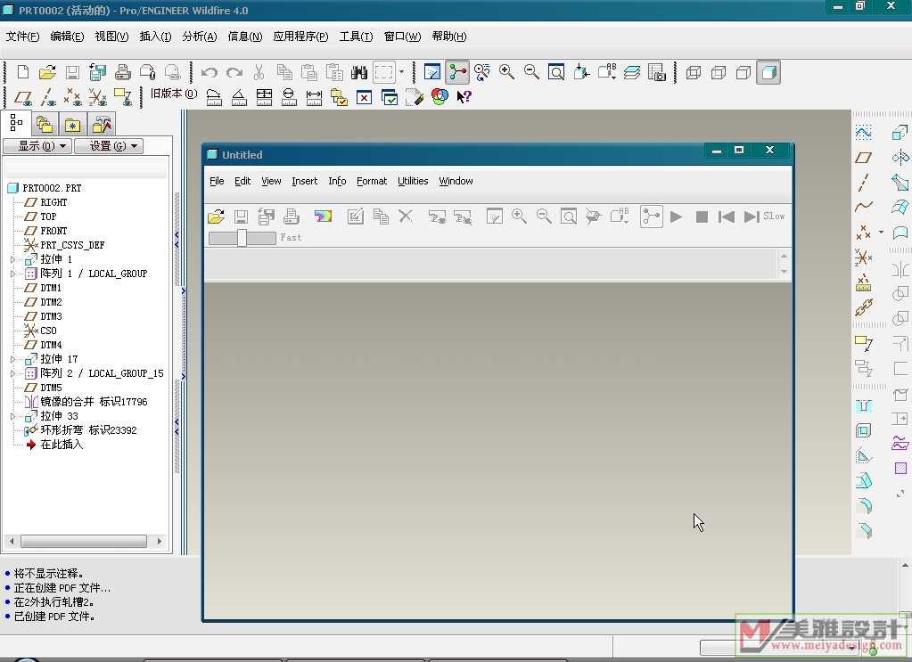Datum plane tool in right toolbar
Screen dimensions: 912x662
pyautogui.click(x=864, y=158)
